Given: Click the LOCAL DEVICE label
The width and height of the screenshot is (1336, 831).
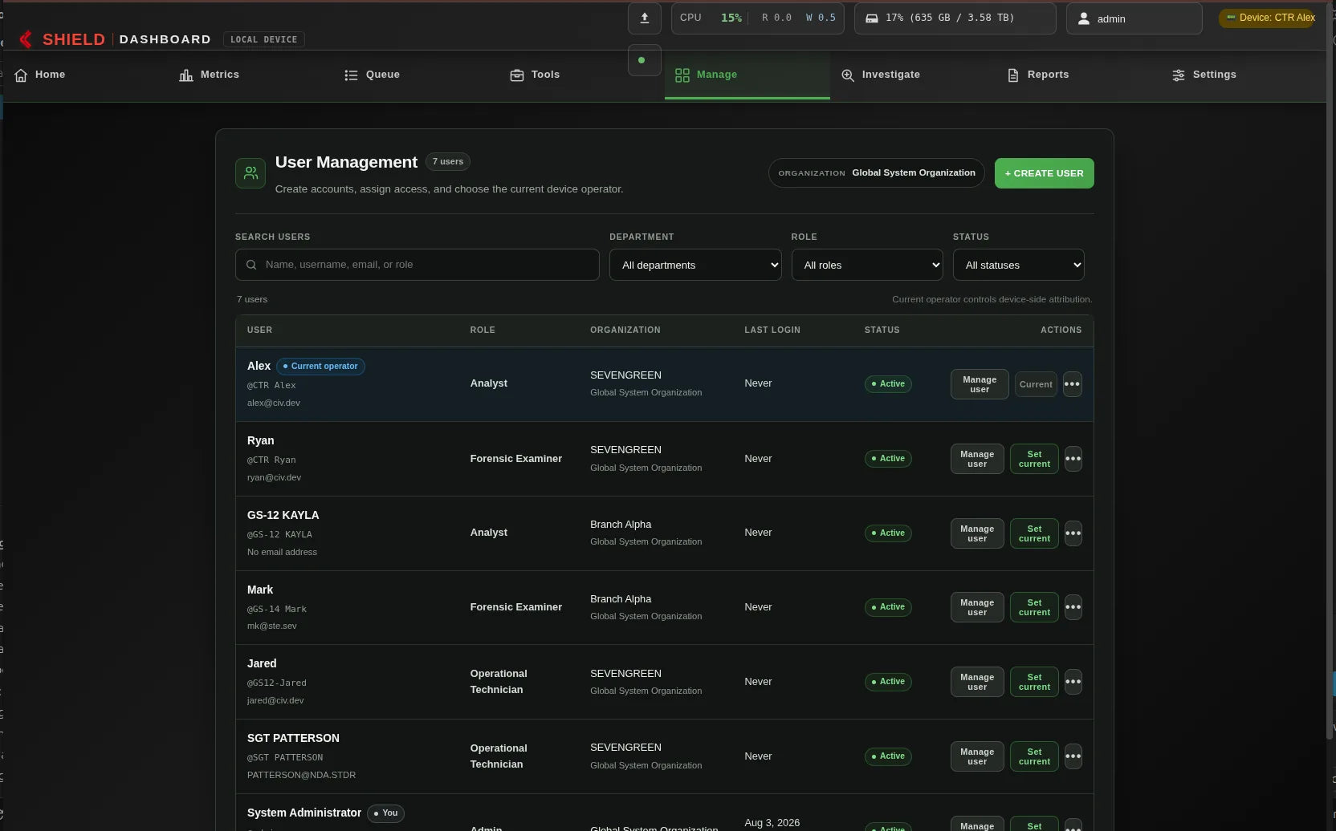Looking at the screenshot, I should [263, 39].
